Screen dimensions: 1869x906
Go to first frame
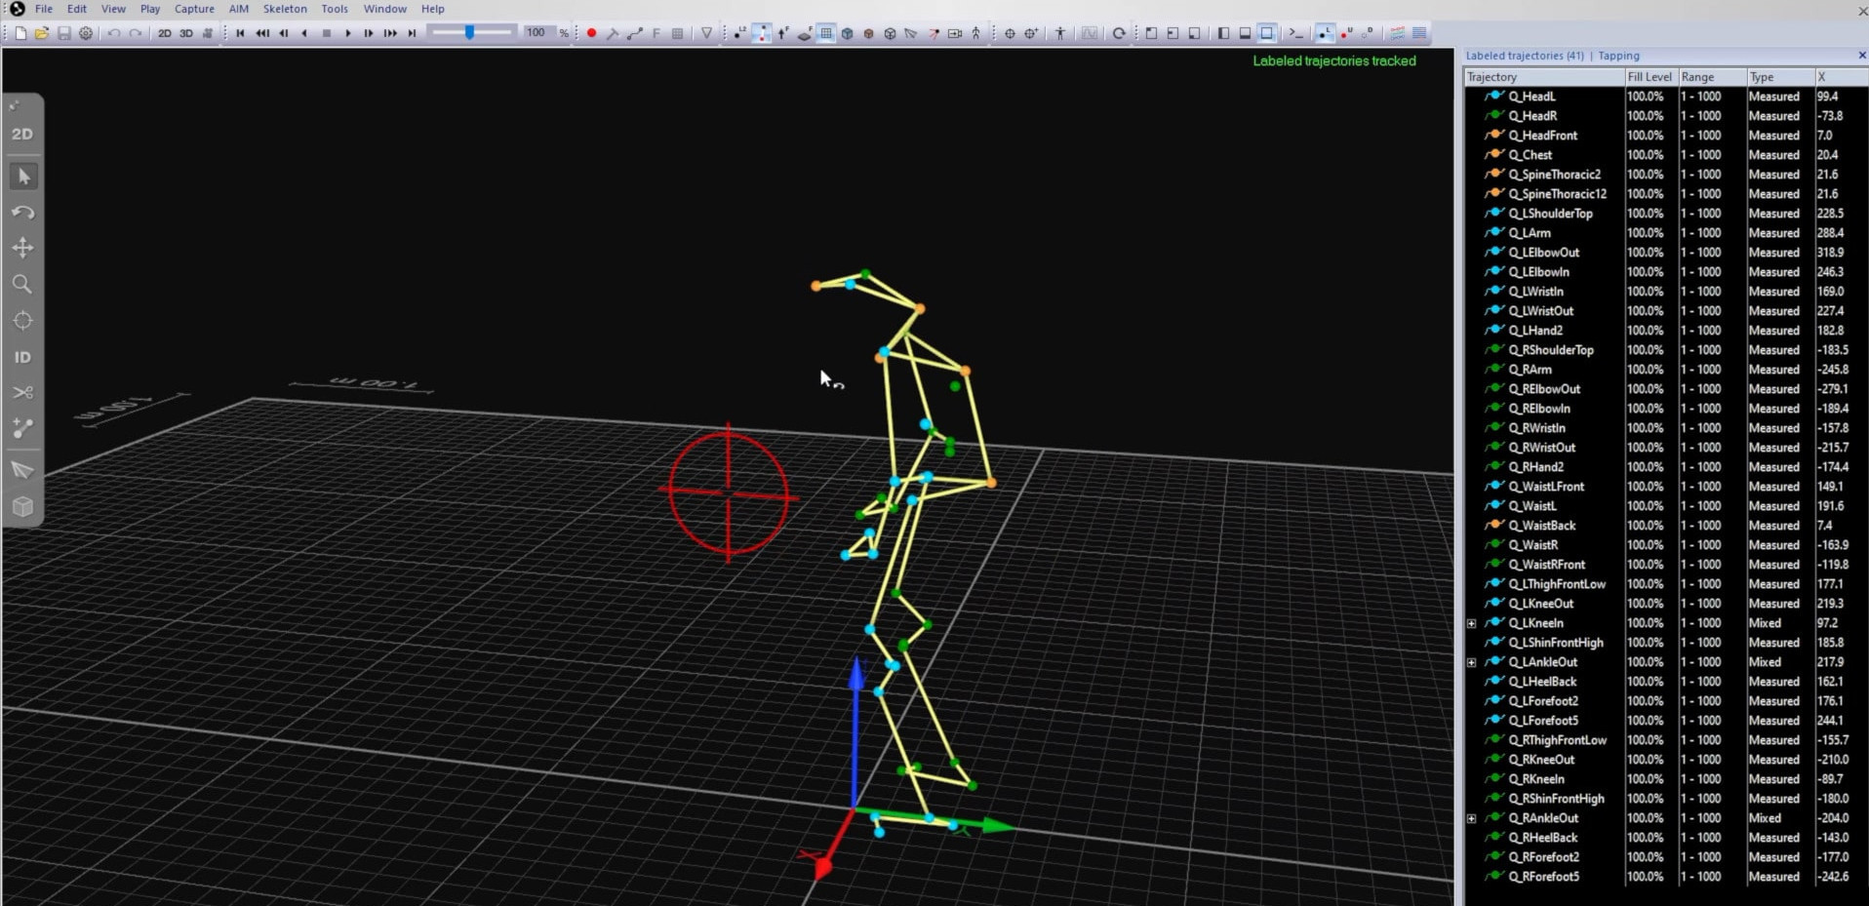click(x=240, y=33)
